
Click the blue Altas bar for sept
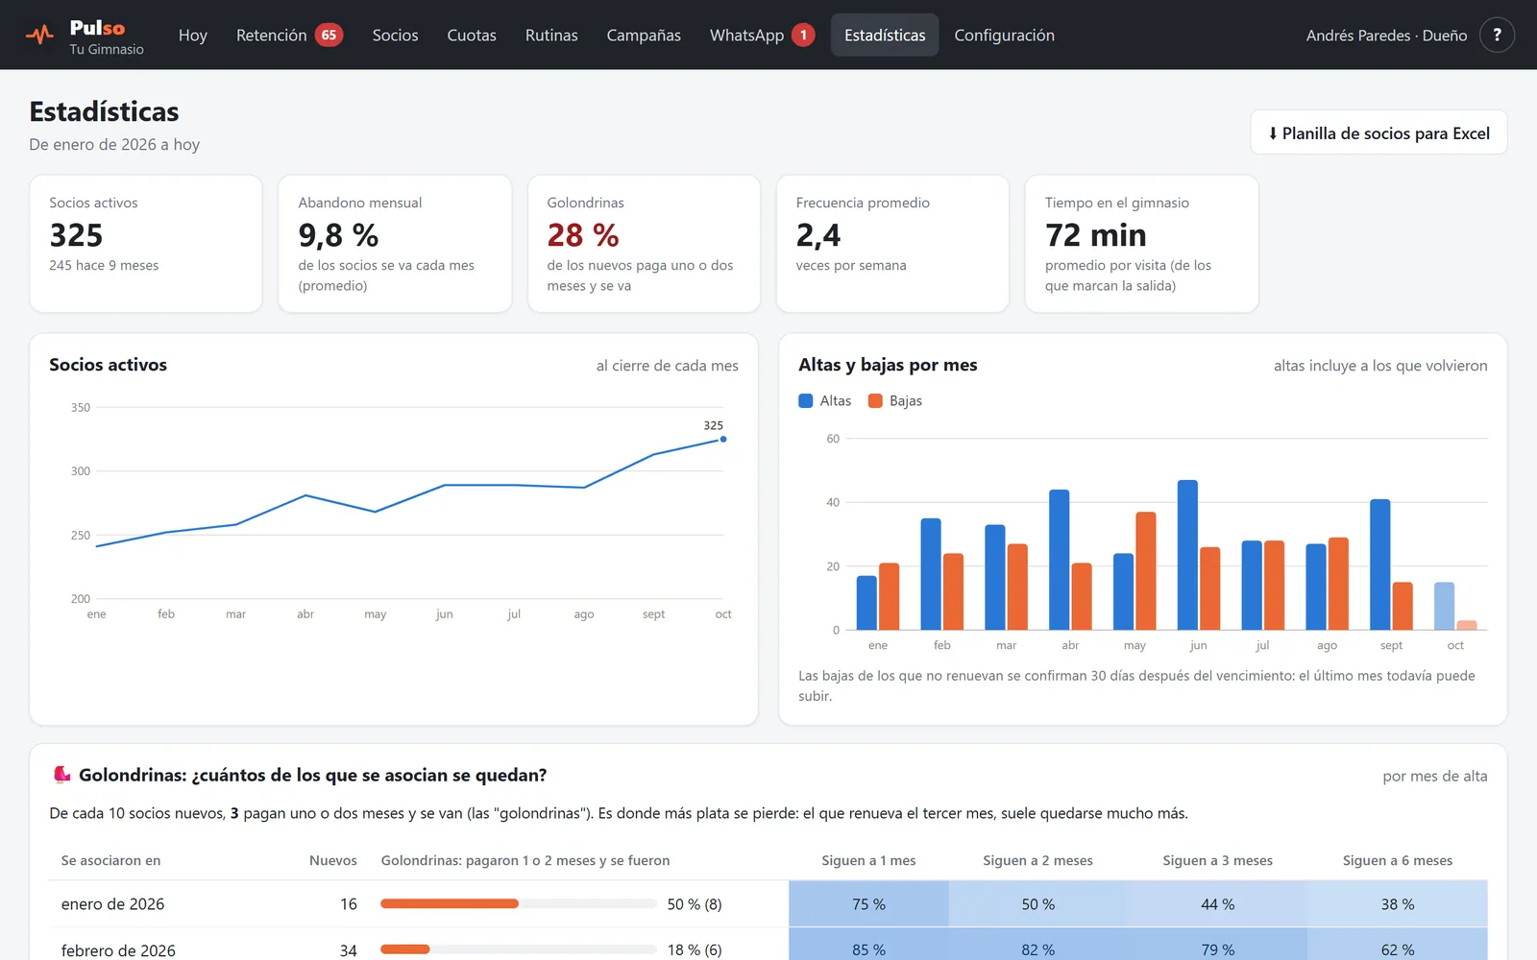pyautogui.click(x=1380, y=564)
